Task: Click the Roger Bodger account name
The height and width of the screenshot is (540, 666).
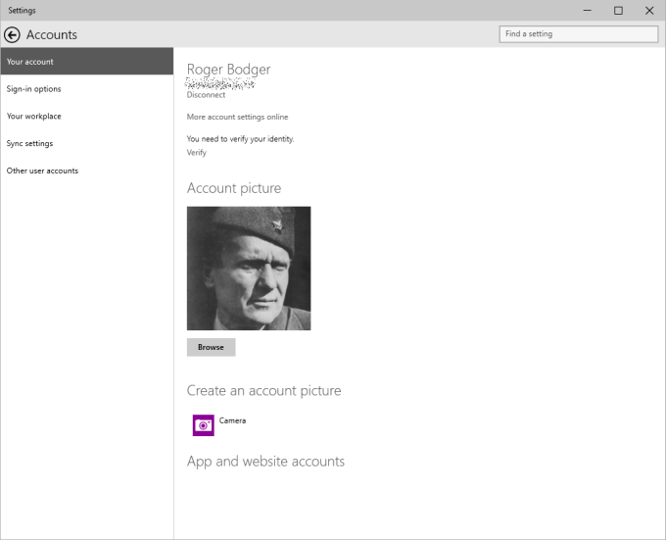Action: click(228, 70)
